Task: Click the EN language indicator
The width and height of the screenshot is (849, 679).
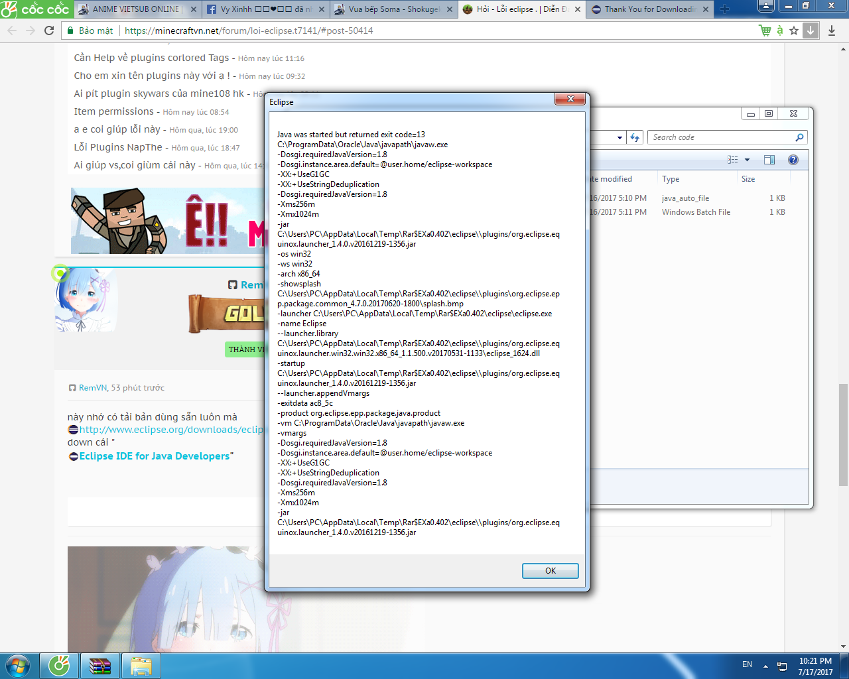Action: pos(748,665)
